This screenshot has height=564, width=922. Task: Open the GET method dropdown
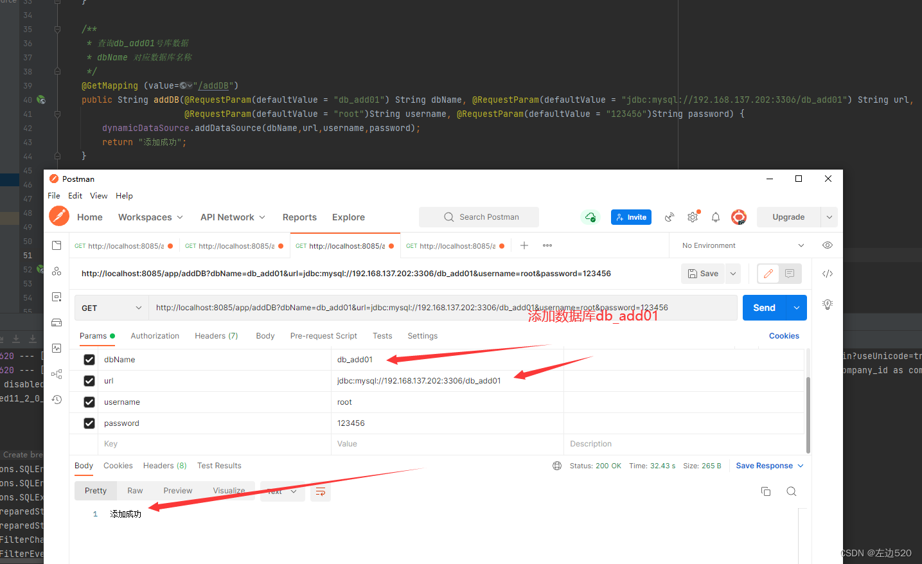[111, 308]
